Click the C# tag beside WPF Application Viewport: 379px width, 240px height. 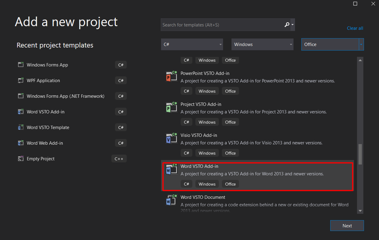point(121,80)
